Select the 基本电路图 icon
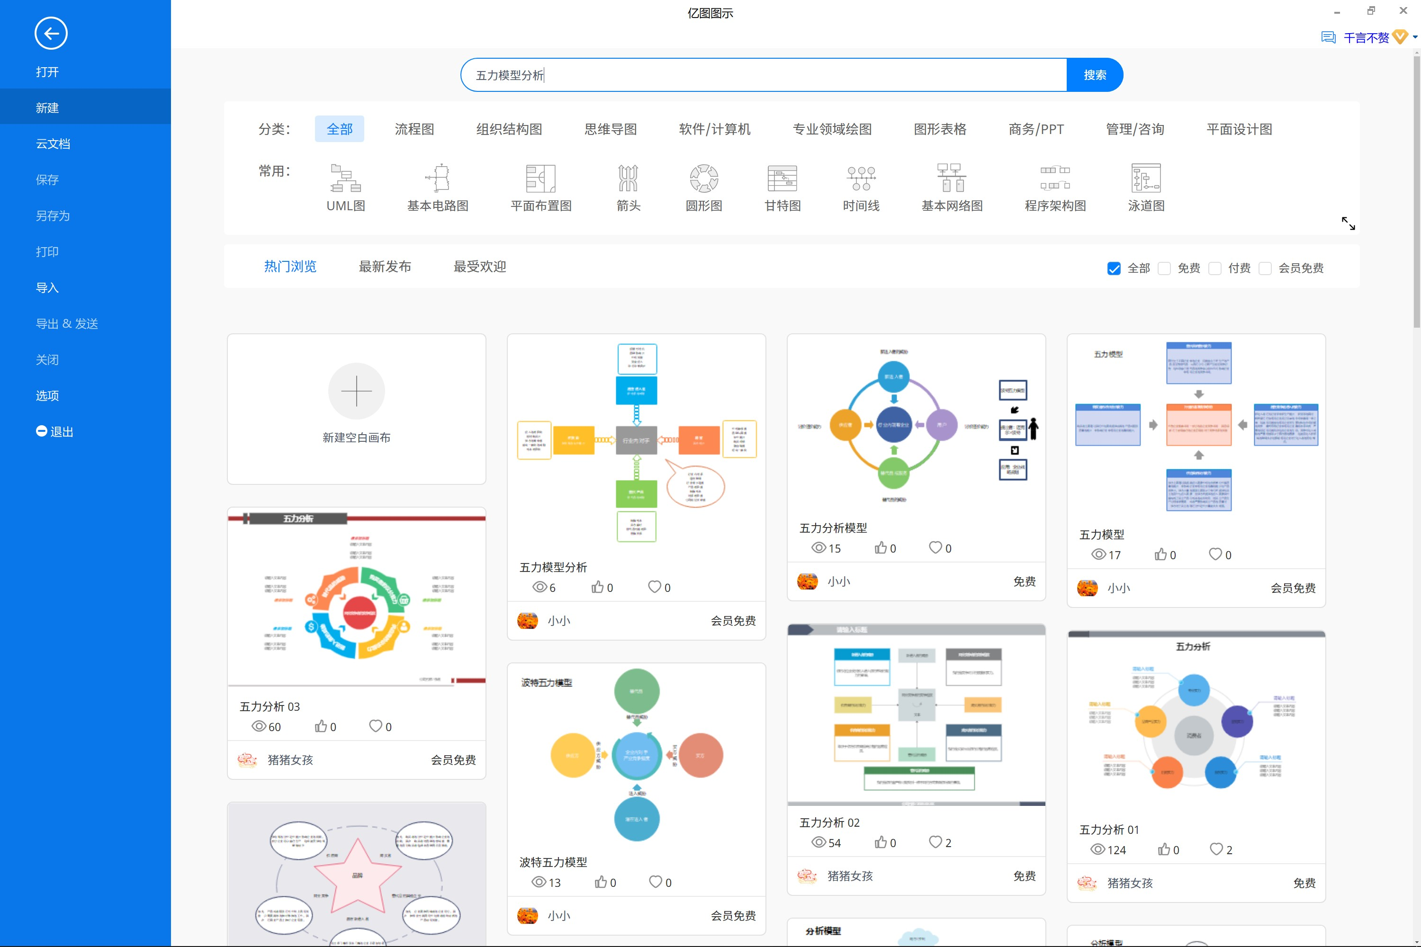This screenshot has height=947, width=1421. point(437,178)
